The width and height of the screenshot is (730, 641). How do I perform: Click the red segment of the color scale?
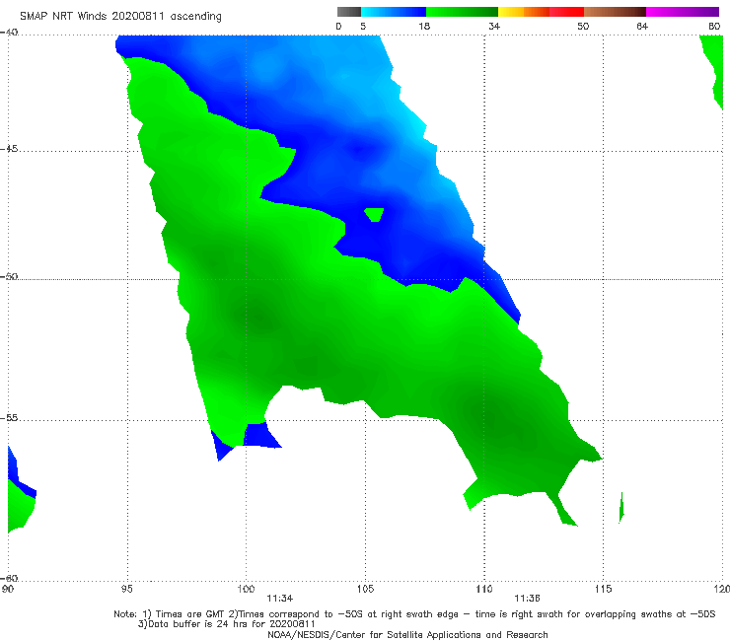pyautogui.click(x=566, y=12)
